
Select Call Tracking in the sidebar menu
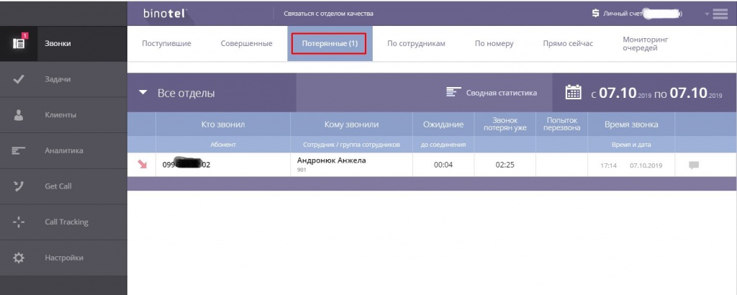point(66,222)
